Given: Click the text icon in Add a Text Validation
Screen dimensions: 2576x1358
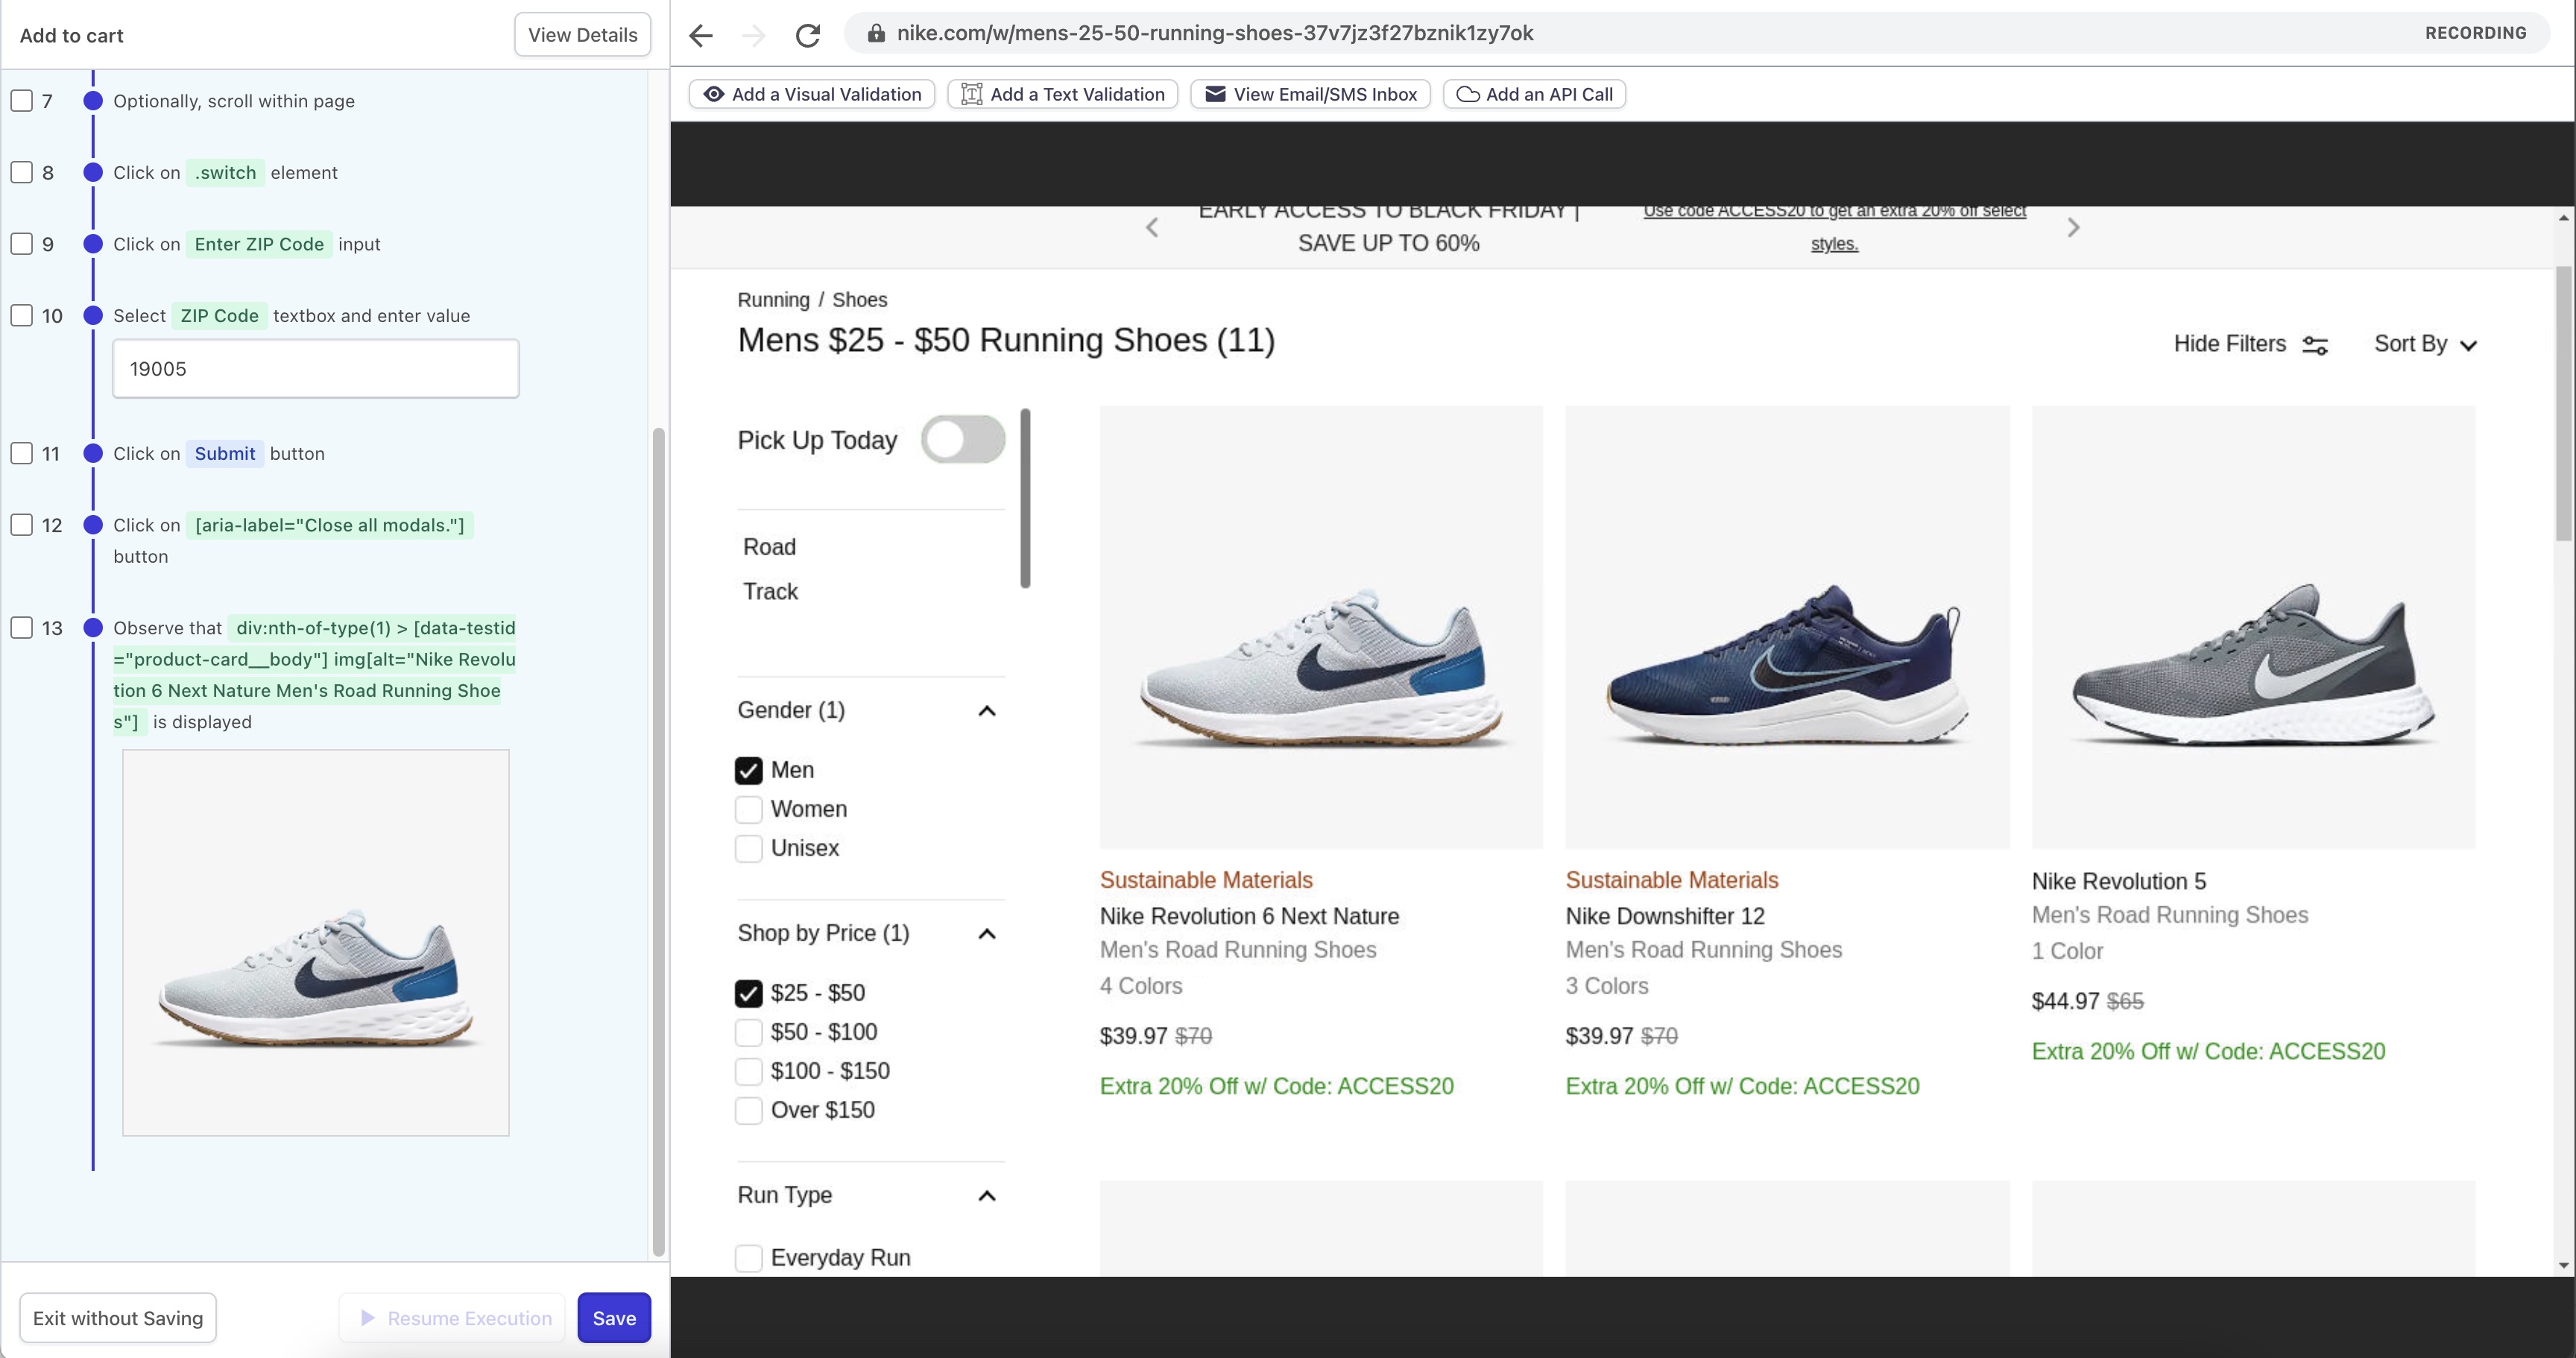Looking at the screenshot, I should tap(971, 94).
